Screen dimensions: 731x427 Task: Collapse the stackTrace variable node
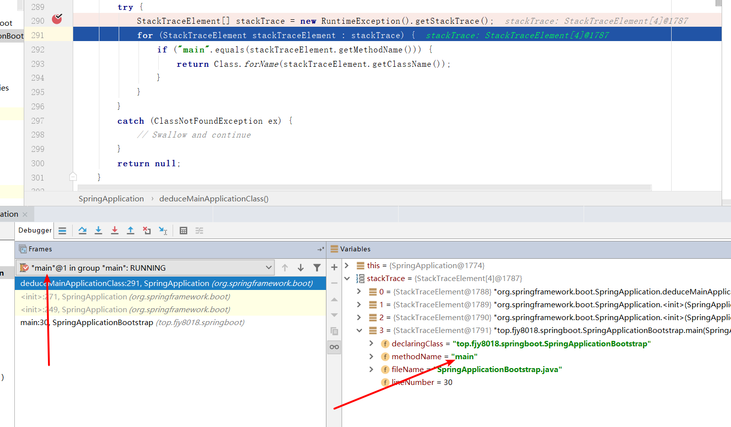point(347,279)
